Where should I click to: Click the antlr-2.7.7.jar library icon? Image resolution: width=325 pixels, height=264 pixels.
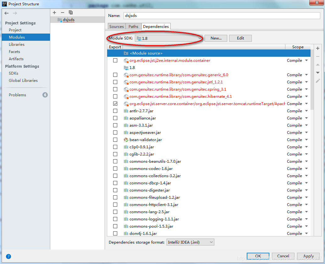coord(126,111)
